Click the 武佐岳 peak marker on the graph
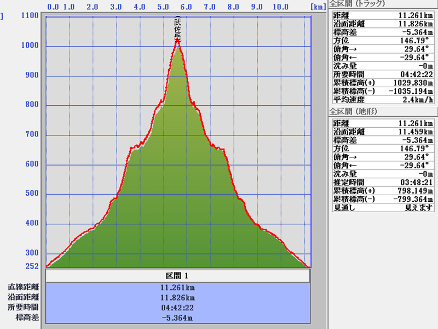This screenshot has height=329, width=438. [x=177, y=30]
